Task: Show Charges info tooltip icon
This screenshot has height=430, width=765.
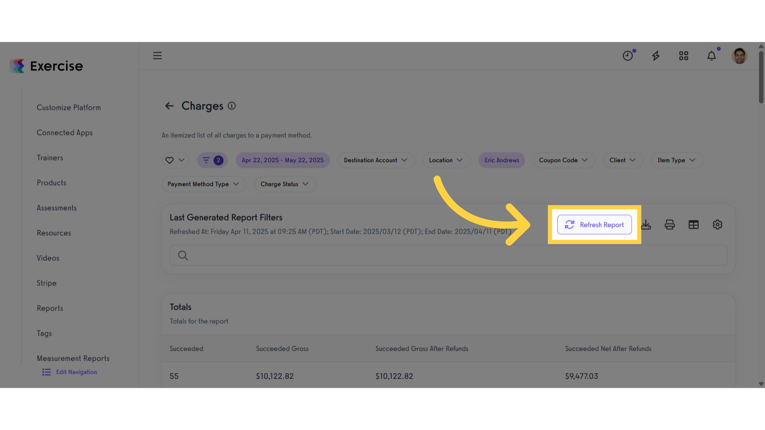Action: [231, 106]
